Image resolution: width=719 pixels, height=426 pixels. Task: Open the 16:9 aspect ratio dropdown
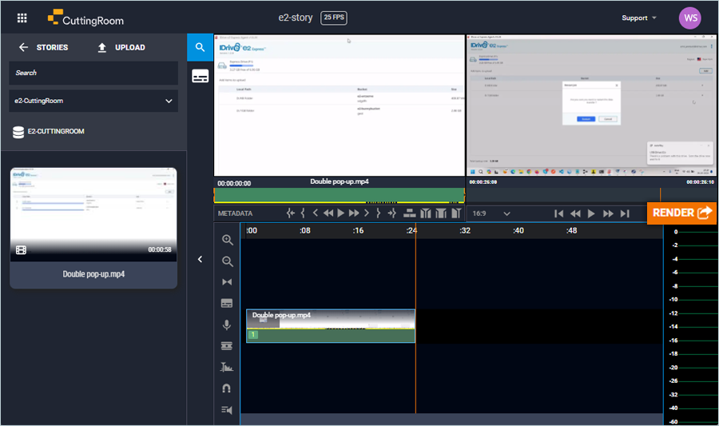[491, 213]
